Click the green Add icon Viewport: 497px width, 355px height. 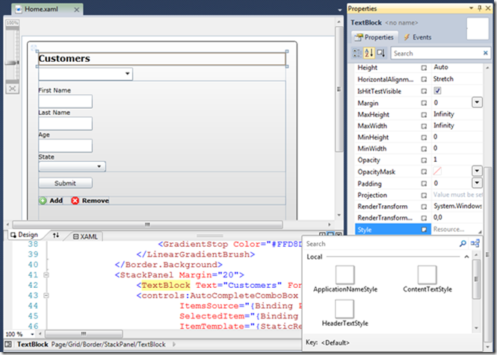(43, 201)
